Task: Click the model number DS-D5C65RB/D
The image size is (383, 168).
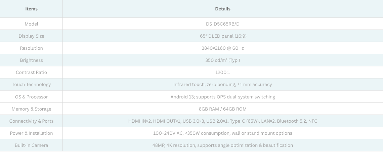Action: (x=223, y=24)
